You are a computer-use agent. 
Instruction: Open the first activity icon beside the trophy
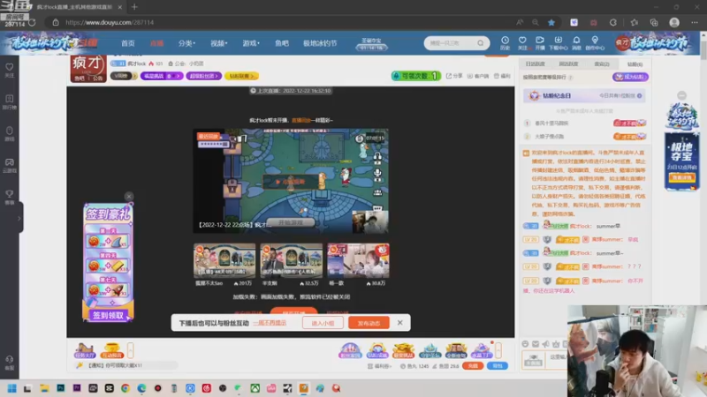pyautogui.click(x=84, y=350)
